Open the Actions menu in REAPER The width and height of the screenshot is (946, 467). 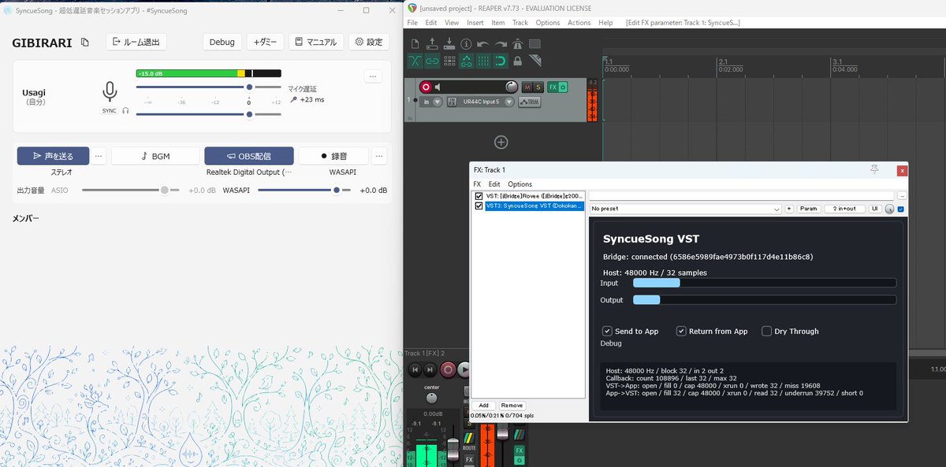[579, 23]
